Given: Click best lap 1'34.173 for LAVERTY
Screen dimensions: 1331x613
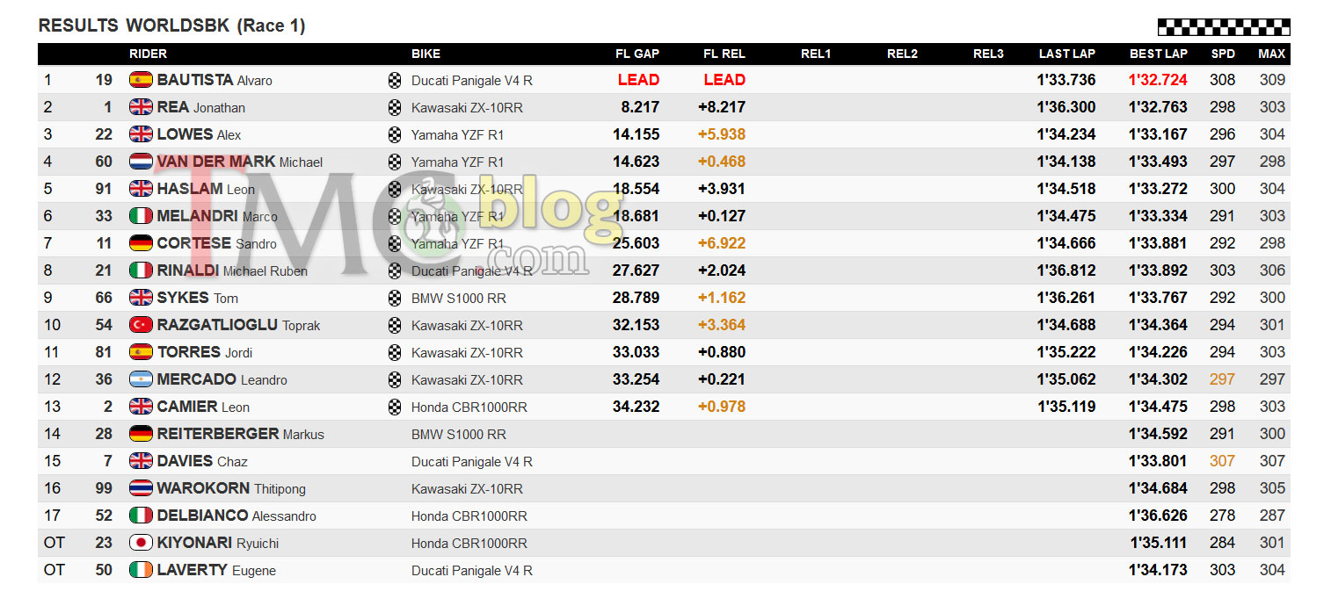Looking at the screenshot, I should tap(1158, 570).
